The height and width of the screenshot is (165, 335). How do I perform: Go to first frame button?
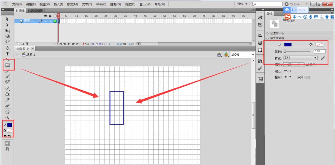point(60,44)
